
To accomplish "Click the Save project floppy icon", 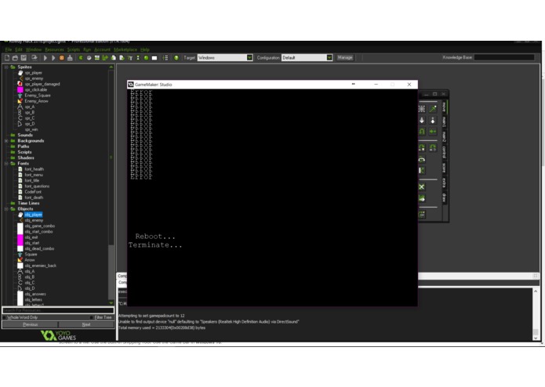I will coord(24,58).
